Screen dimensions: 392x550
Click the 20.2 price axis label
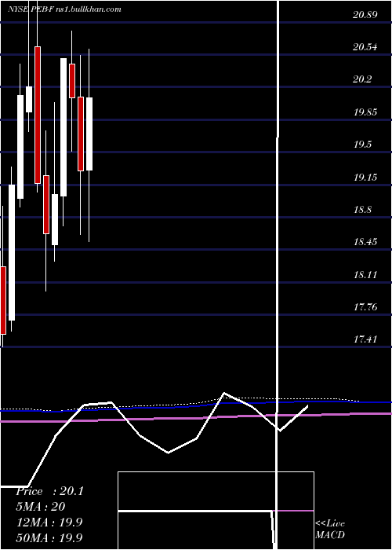pos(362,79)
